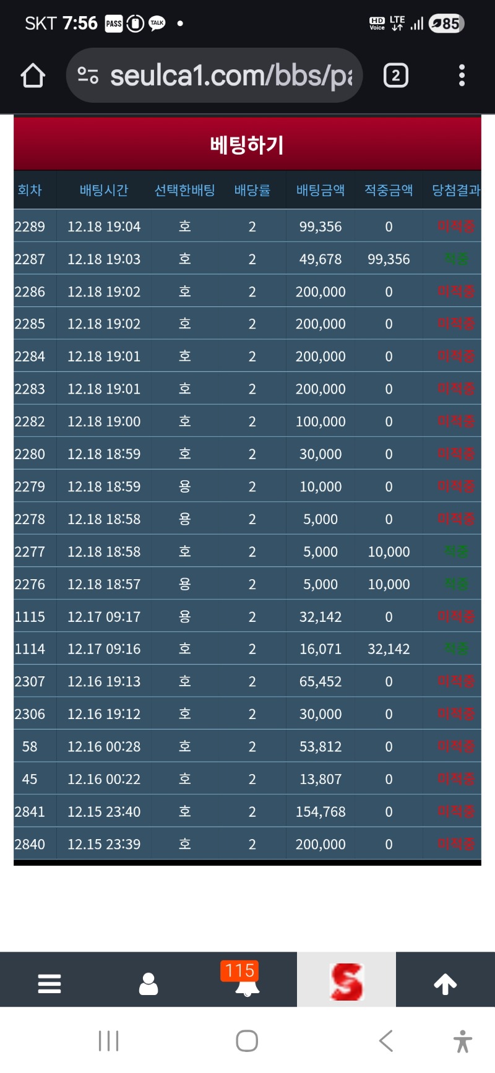This screenshot has width=495, height=1073.
Task: Tap the browser home icon
Action: tap(33, 76)
